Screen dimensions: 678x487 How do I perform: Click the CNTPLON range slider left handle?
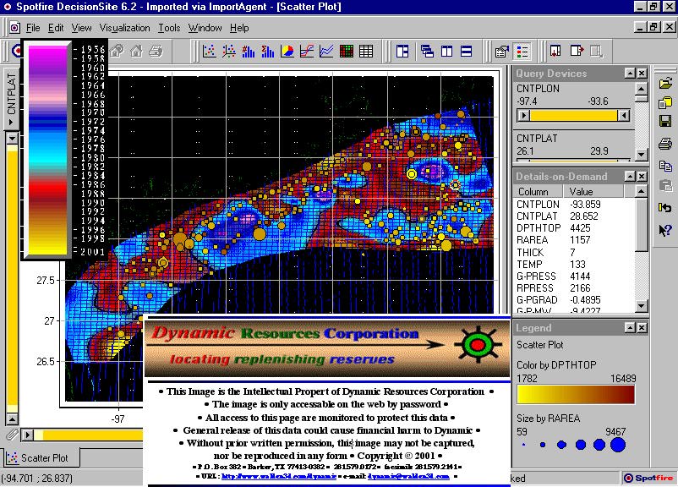526,115
